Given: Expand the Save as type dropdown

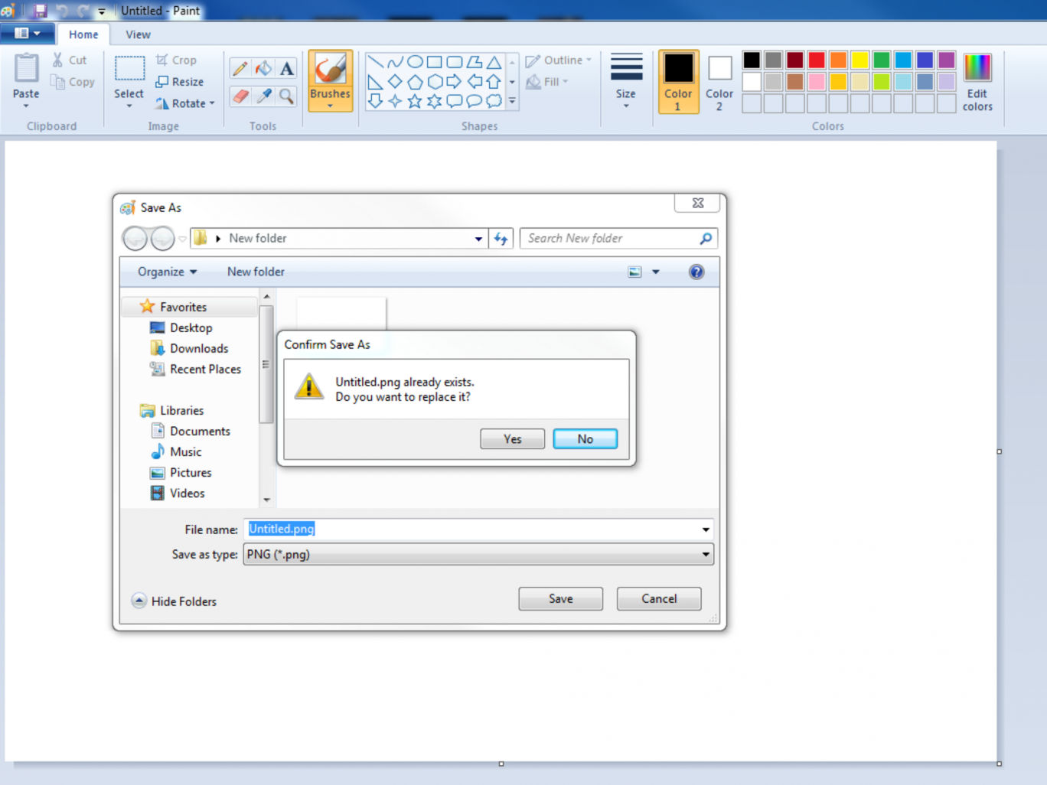Looking at the screenshot, I should point(705,555).
